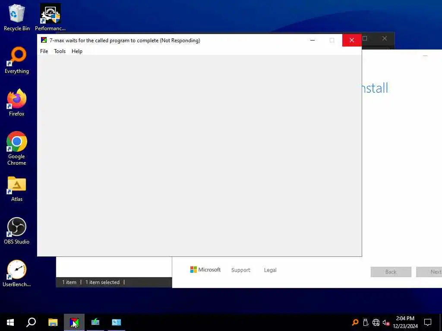
Task: Minimize the 7-max window
Action: pos(313,40)
